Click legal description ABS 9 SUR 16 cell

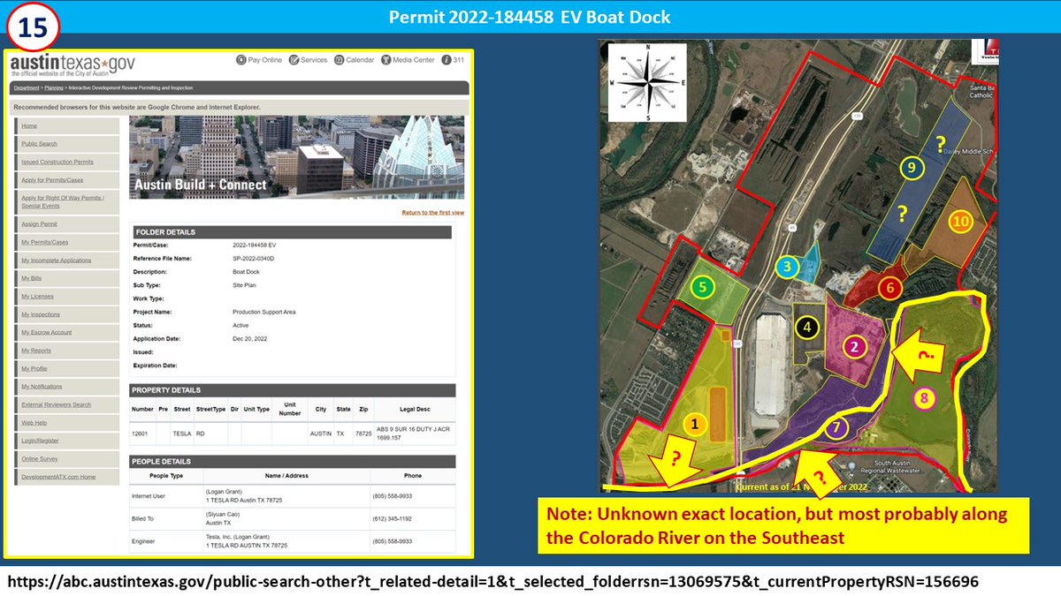(414, 434)
